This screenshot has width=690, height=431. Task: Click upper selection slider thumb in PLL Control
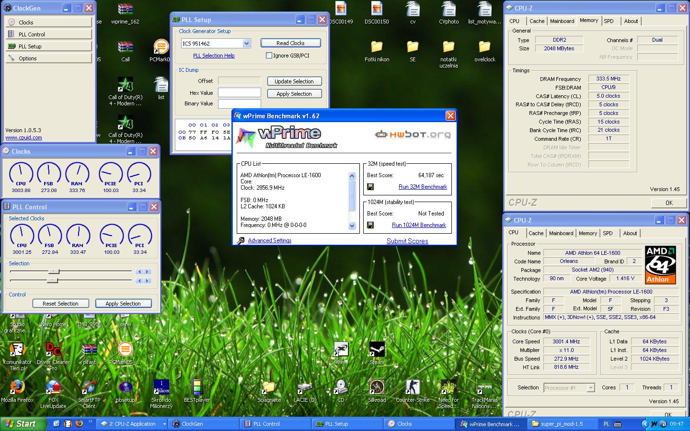click(54, 272)
